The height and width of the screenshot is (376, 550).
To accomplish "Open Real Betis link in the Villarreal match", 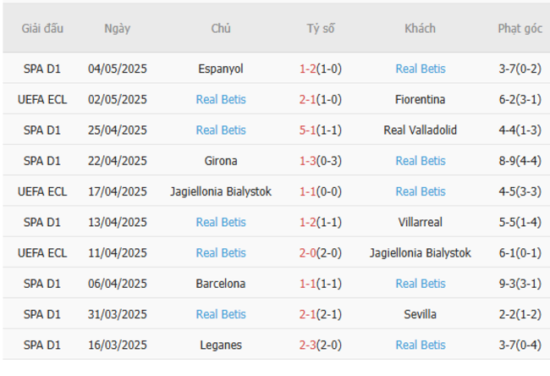I will coord(221,222).
